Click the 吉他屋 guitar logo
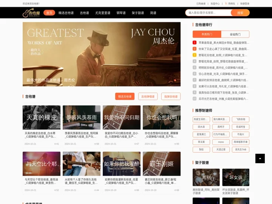The width and height of the screenshot is (272, 204). [x=31, y=13]
